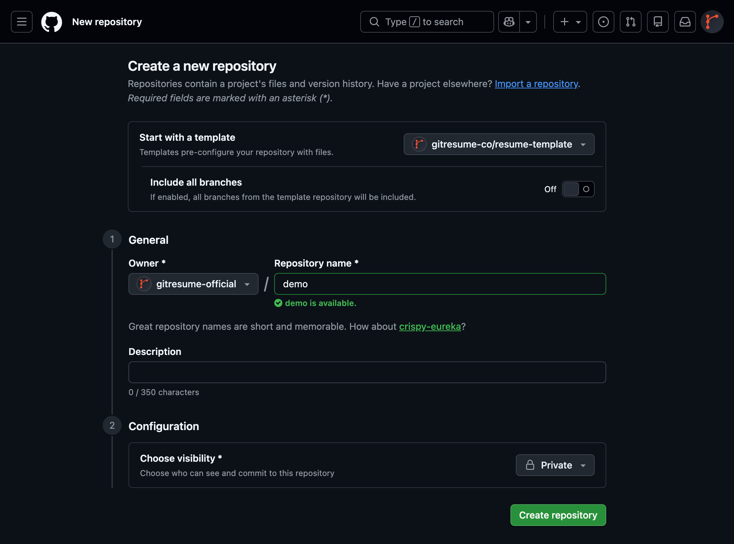Click the '0 / 350 characters' counter
The width and height of the screenshot is (734, 544).
[x=164, y=392]
